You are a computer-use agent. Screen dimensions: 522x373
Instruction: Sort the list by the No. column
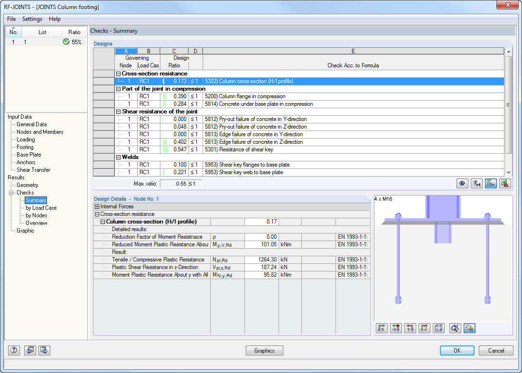[13, 32]
